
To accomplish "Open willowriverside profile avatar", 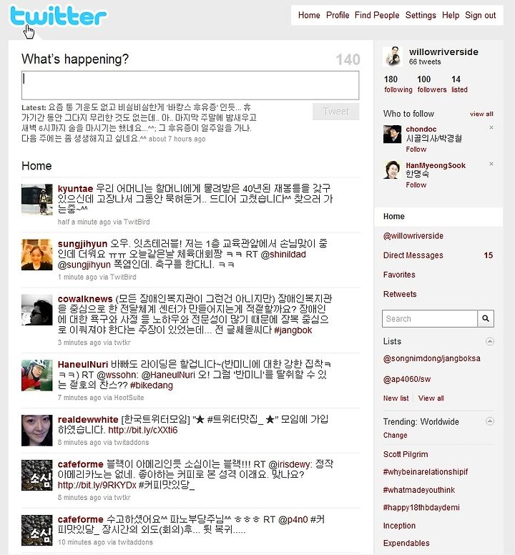I will [x=393, y=56].
